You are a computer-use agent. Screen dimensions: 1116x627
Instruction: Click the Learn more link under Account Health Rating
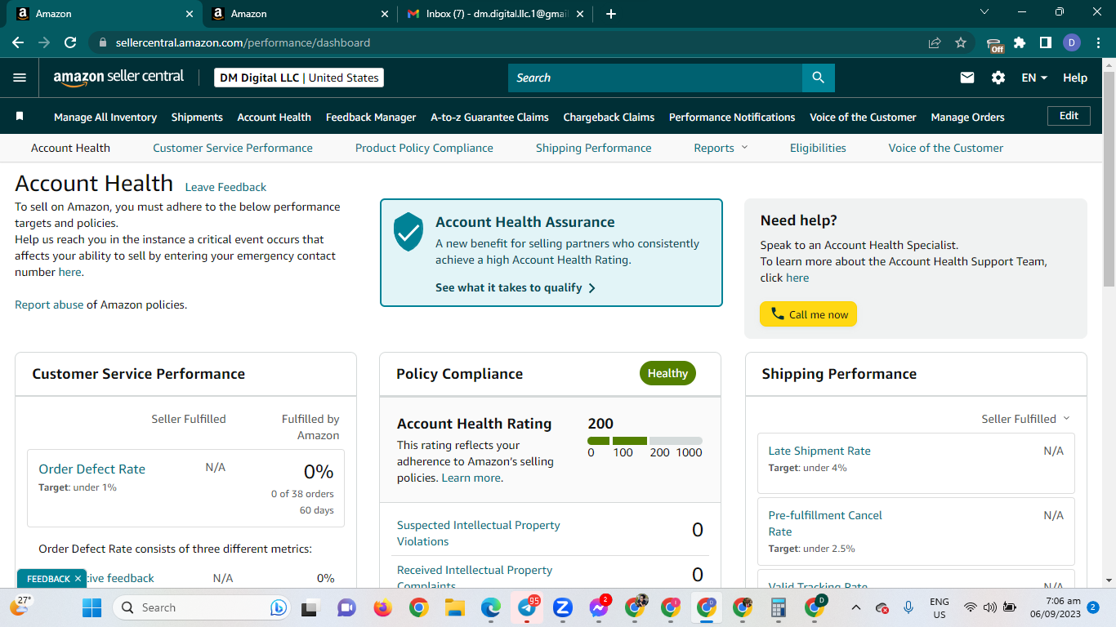[471, 478]
